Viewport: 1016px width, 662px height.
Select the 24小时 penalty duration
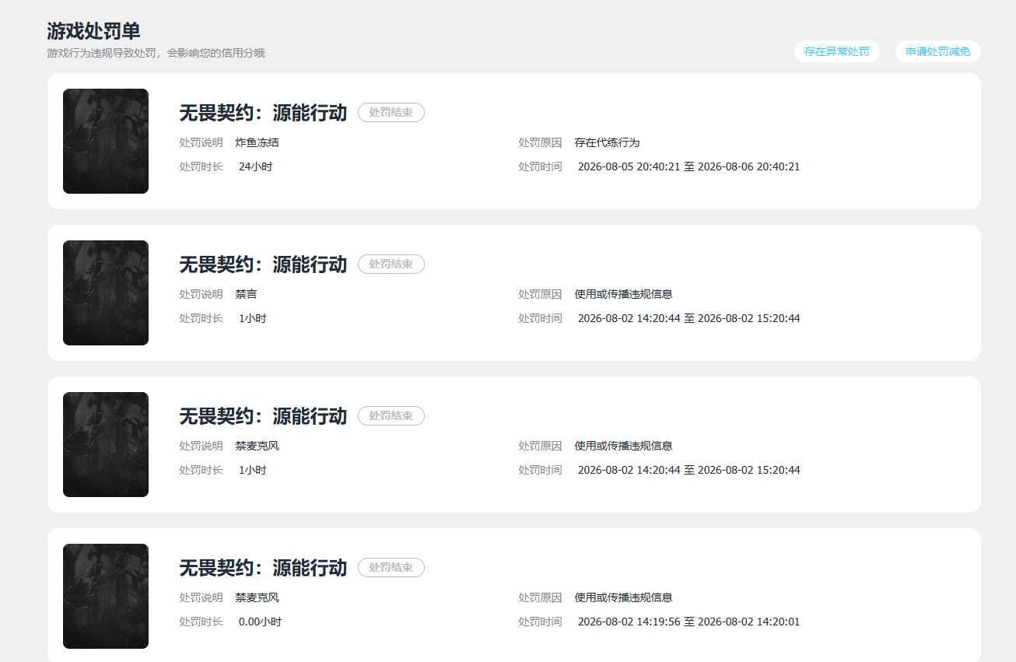tap(255, 166)
